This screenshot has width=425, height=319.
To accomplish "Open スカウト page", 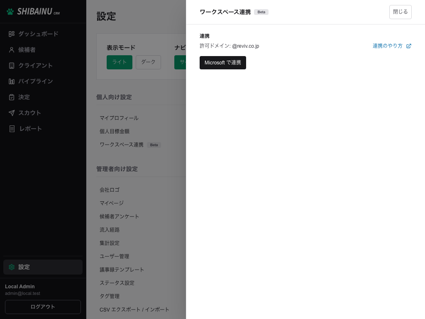I will [43, 113].
